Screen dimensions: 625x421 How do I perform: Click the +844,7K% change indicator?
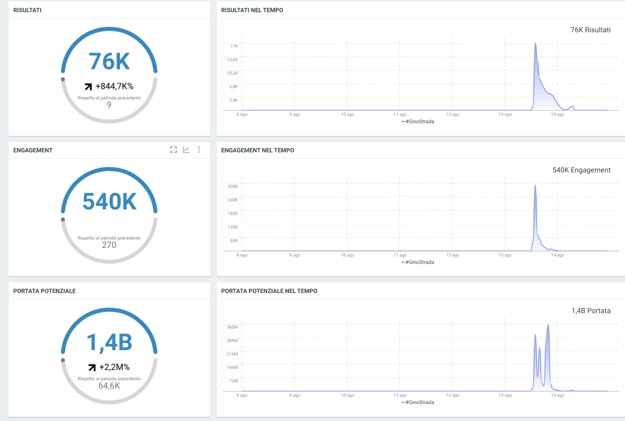click(114, 86)
